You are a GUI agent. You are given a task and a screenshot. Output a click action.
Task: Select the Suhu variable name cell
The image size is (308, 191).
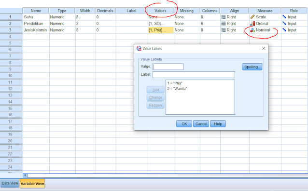(x=36, y=17)
